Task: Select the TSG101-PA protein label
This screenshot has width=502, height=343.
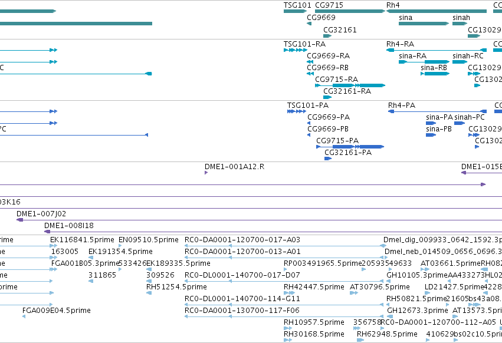Action: (x=308, y=105)
